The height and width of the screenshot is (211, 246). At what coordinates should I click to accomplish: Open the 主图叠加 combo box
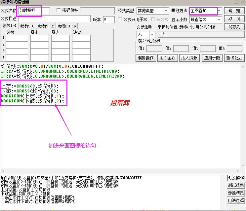click(x=206, y=11)
